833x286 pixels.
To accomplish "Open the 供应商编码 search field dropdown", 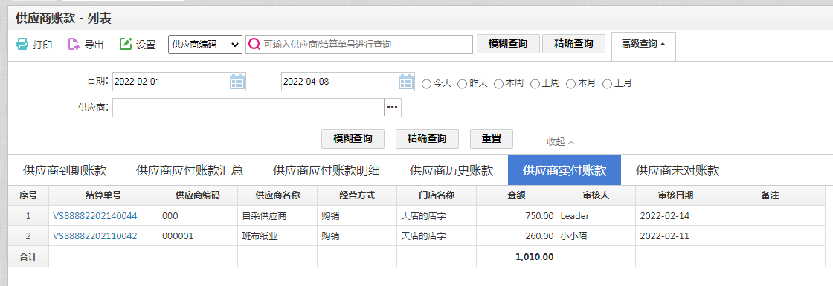I will [x=205, y=45].
